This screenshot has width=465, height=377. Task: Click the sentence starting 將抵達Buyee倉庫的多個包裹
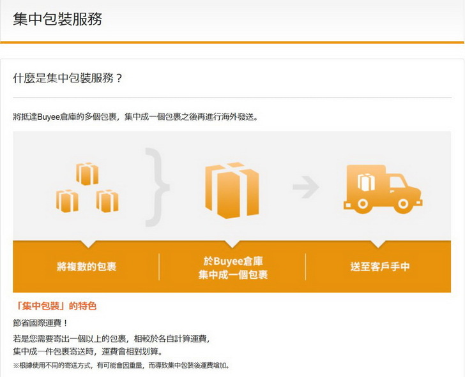(x=136, y=117)
